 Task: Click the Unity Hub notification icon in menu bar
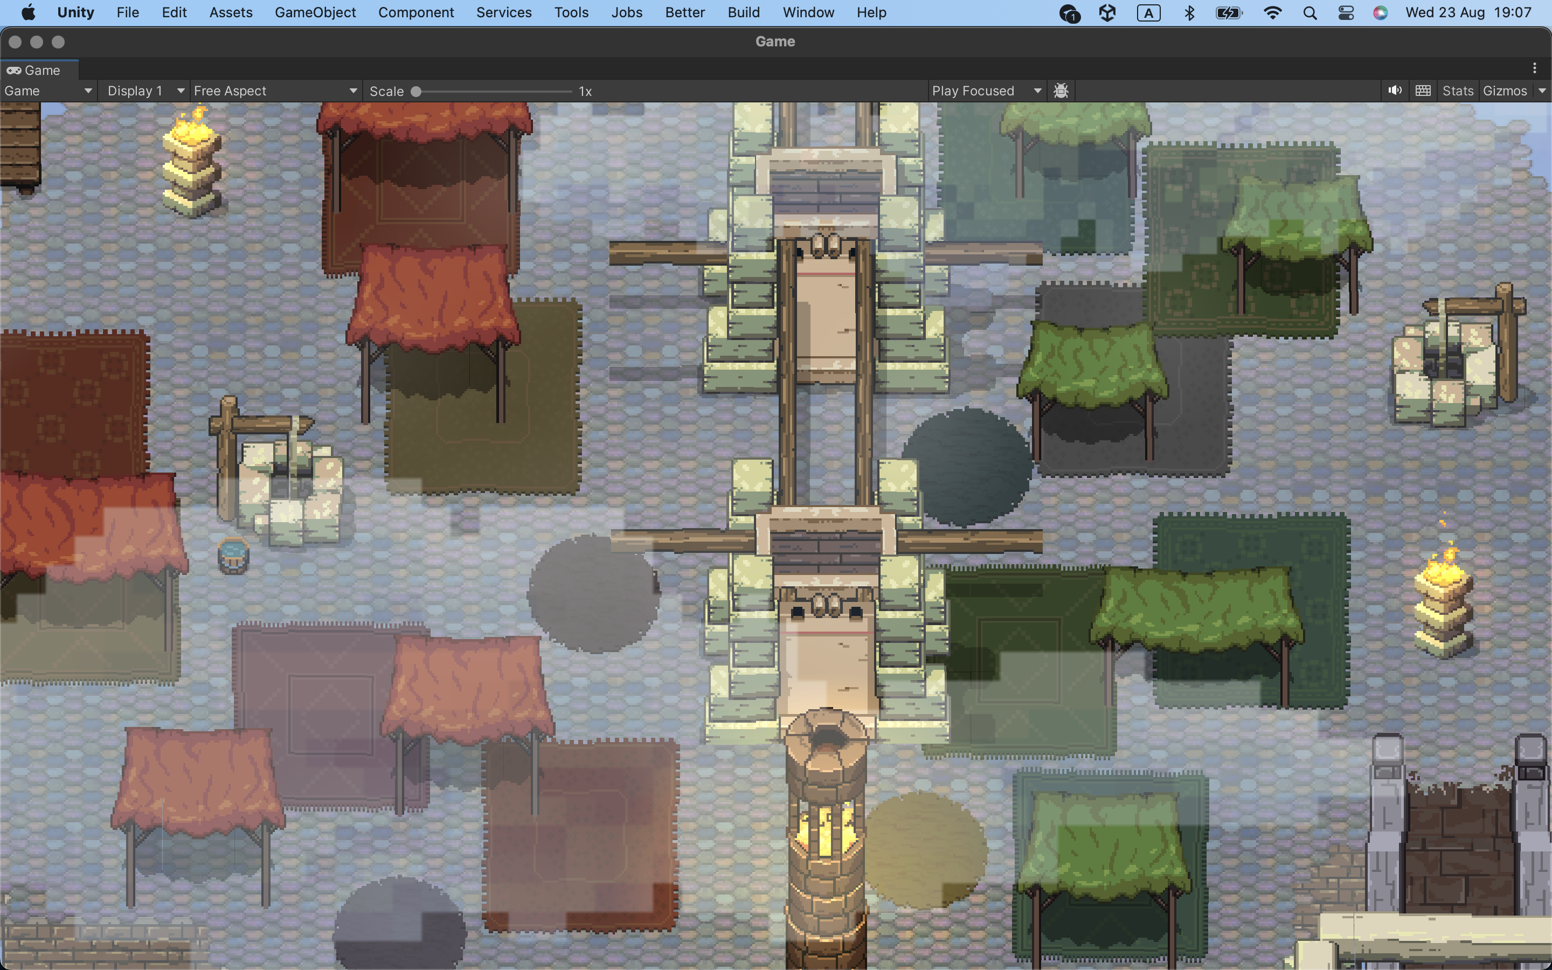(x=1070, y=13)
